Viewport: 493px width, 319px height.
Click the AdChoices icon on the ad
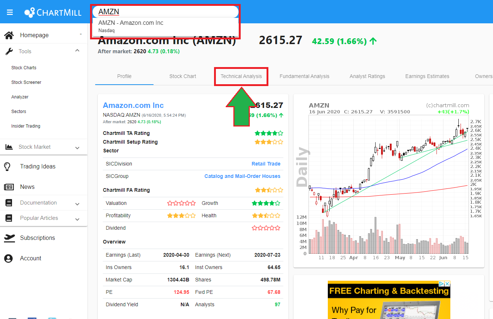click(441, 284)
